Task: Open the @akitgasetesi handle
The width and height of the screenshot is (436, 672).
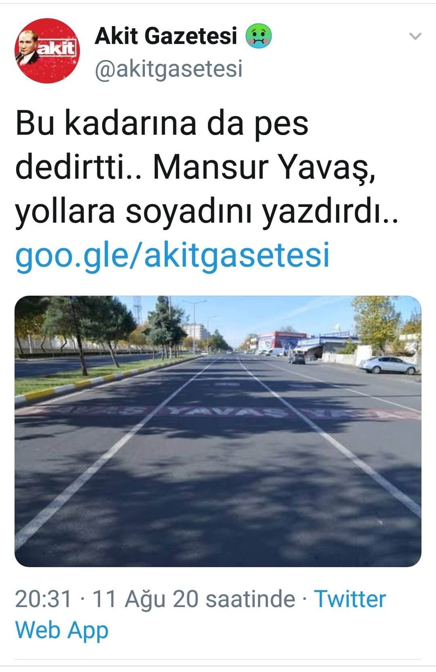Action: coord(169,69)
